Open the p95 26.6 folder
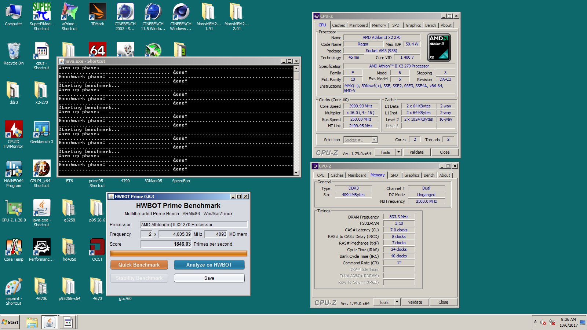Viewport: 587px width, 330px height. point(97,210)
